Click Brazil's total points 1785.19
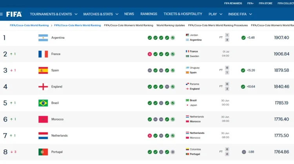The image size is (294, 164). coord(281,103)
